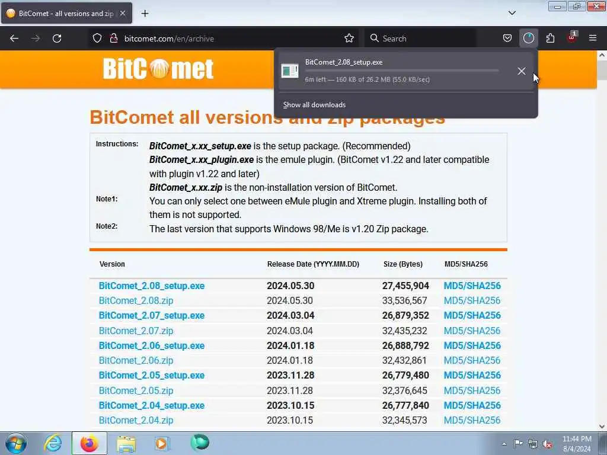
Task: Open Windows Media Player from taskbar
Action: point(161,443)
